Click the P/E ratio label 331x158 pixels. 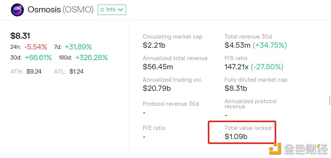click(x=154, y=128)
